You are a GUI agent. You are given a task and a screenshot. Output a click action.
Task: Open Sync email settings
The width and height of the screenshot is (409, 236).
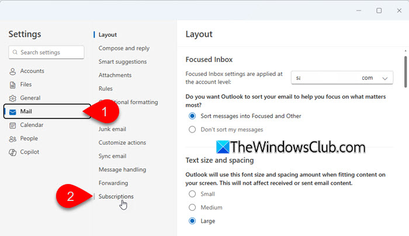tap(112, 156)
